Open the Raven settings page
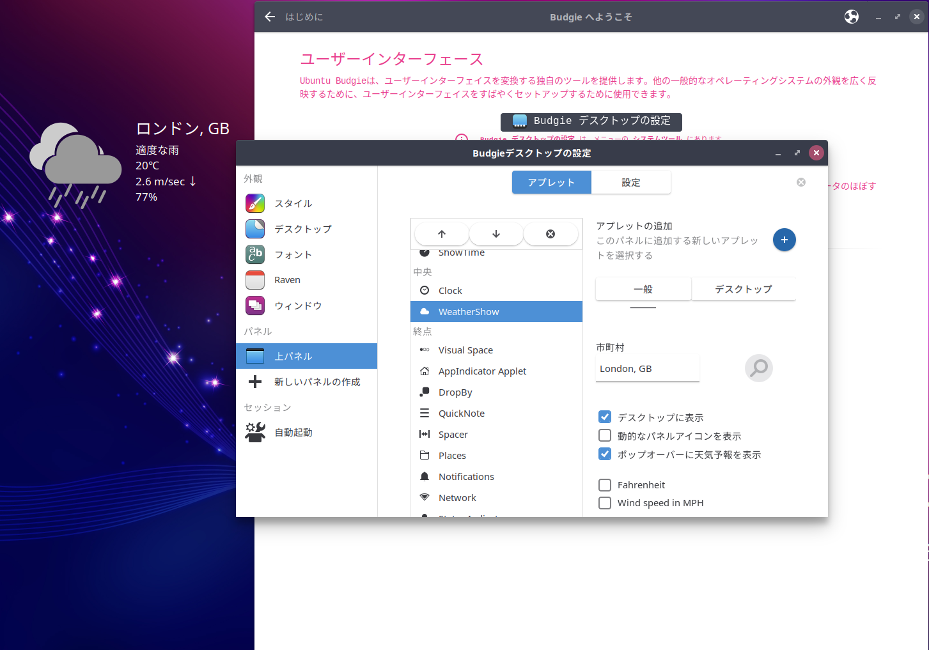Screen dimensions: 929x650 [x=306, y=280]
